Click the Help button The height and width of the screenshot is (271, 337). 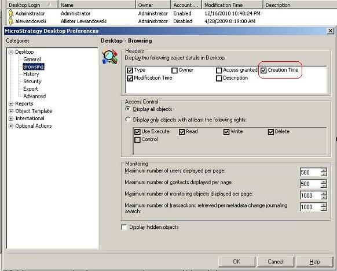(314, 262)
